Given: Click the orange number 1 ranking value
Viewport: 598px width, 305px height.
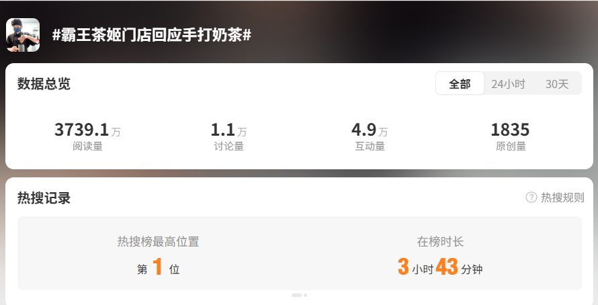Looking at the screenshot, I should point(157,267).
